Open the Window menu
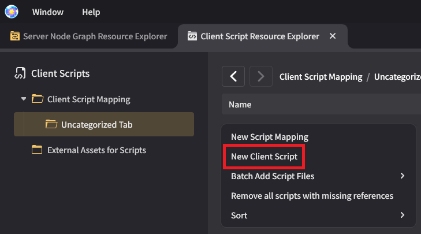 [48, 12]
